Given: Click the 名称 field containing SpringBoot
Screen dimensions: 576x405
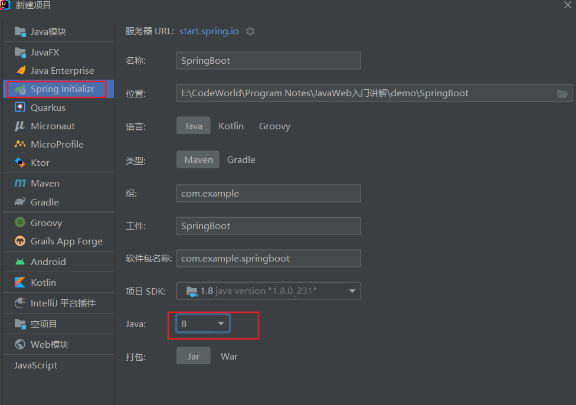Looking at the screenshot, I should (269, 60).
